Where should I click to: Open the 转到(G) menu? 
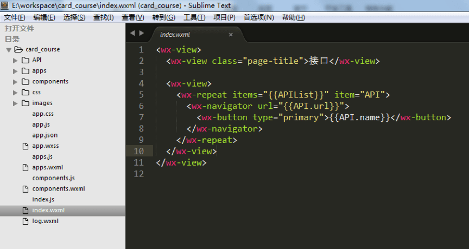tap(163, 18)
